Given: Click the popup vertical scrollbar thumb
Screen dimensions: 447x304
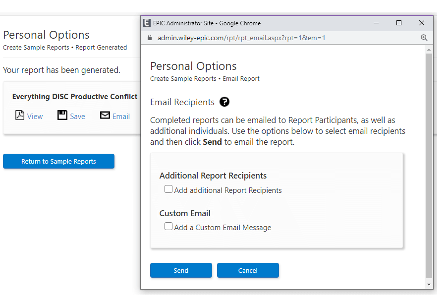Looking at the screenshot, I should click(429, 166).
